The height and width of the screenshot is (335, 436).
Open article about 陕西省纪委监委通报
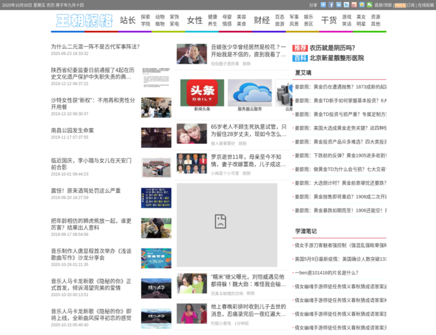(x=93, y=73)
